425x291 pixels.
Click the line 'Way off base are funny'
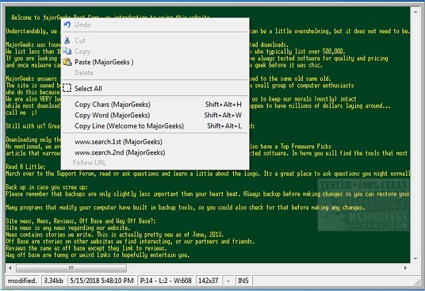[98, 255]
